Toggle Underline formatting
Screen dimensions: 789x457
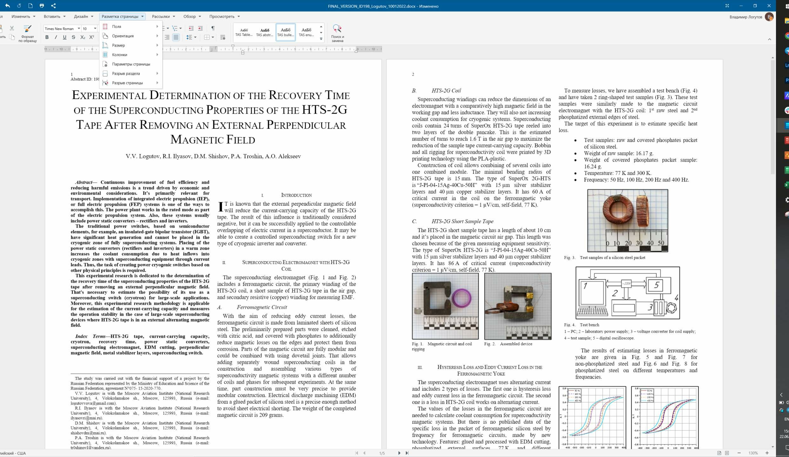[65, 37]
